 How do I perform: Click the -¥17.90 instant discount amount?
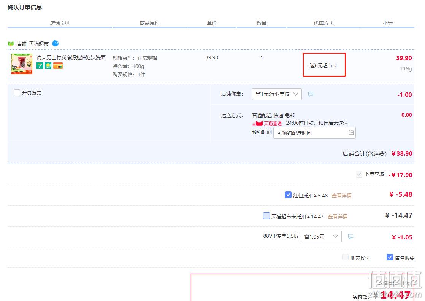(x=400, y=175)
